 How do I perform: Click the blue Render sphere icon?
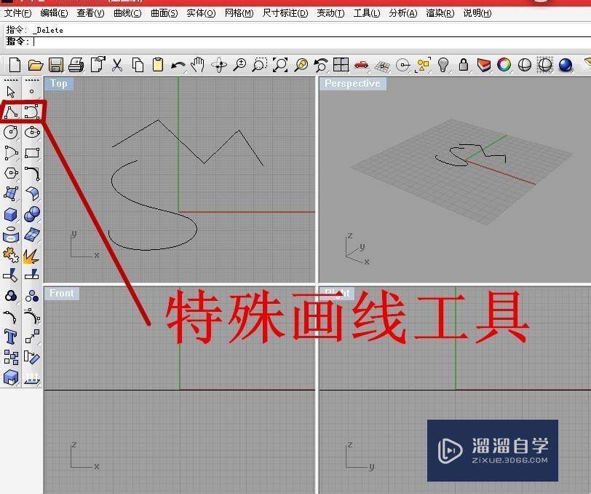click(566, 65)
